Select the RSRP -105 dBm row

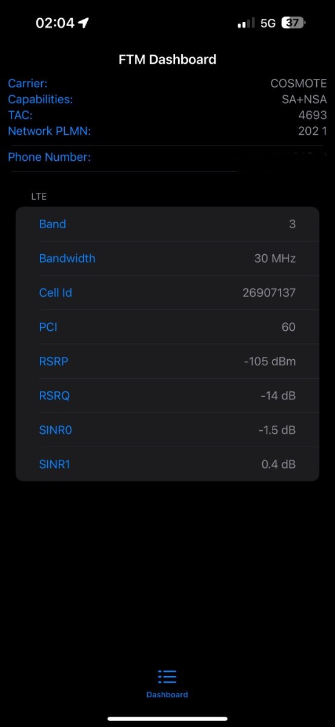click(x=167, y=361)
